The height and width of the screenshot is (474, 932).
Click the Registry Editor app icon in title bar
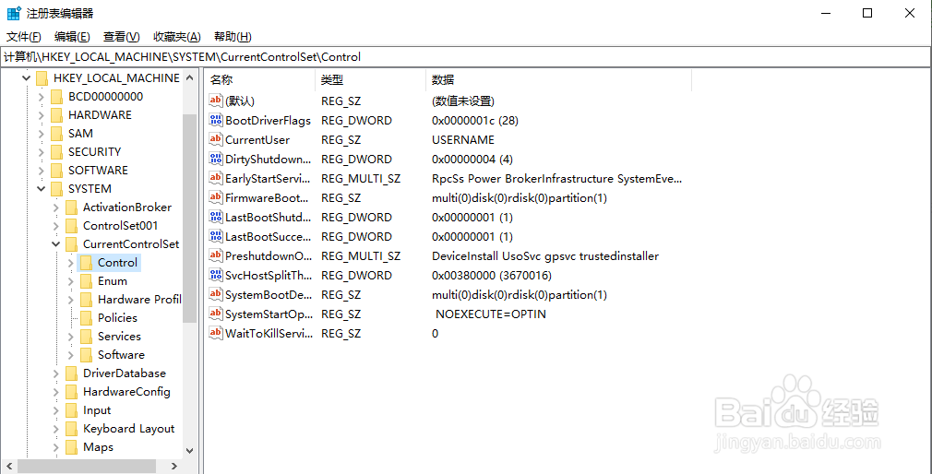(14, 13)
